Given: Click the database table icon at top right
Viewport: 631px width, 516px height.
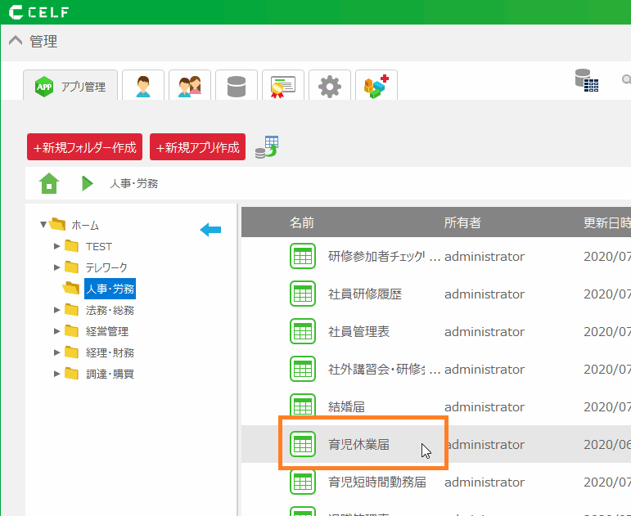Looking at the screenshot, I should pyautogui.click(x=586, y=80).
